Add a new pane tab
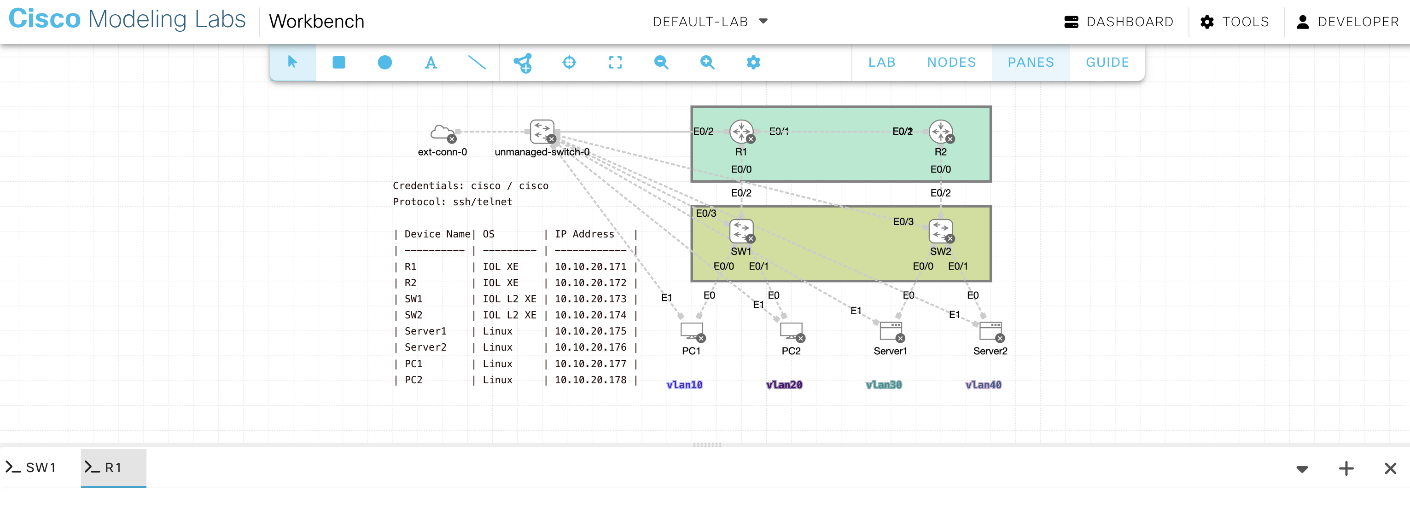Image resolution: width=1410 pixels, height=508 pixels. click(1346, 468)
